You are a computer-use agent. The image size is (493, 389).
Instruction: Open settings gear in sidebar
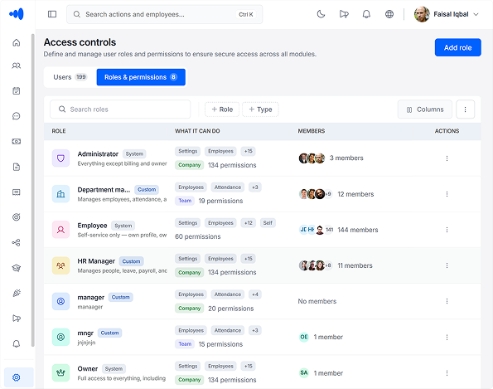[17, 377]
